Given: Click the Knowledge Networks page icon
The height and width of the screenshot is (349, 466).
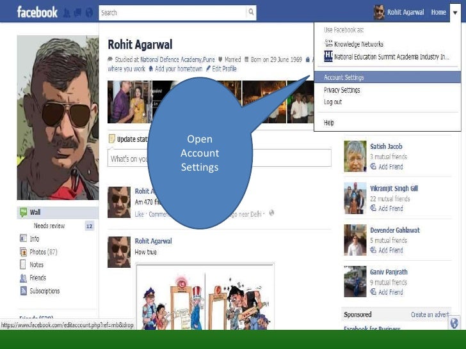Looking at the screenshot, I should pos(329,43).
